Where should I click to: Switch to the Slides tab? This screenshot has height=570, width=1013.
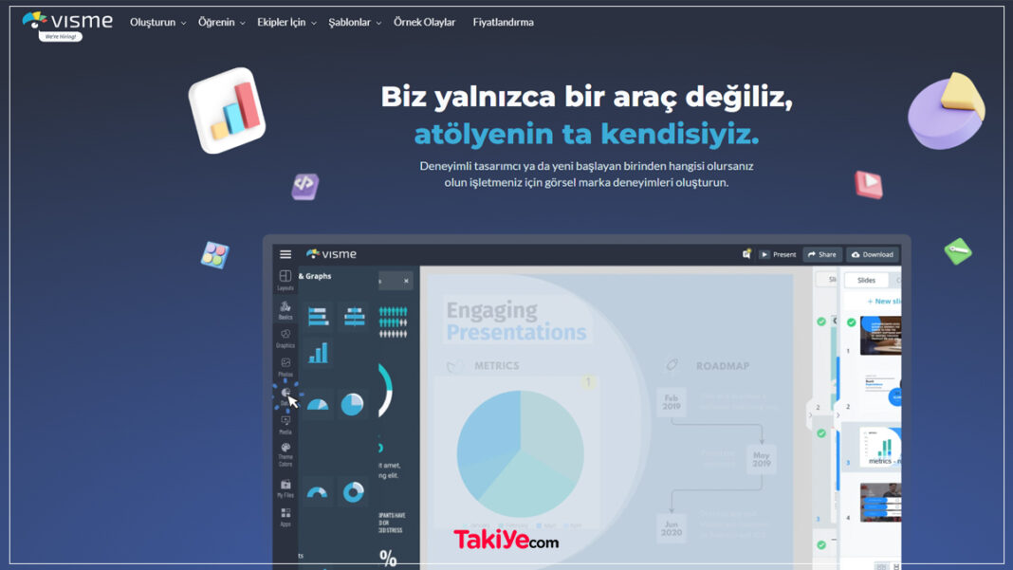866,280
